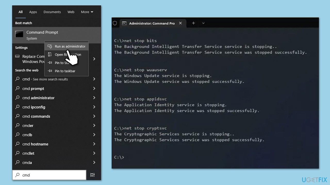
Task: Select the 'cmd commands' suggestion
Action: (x=50, y=116)
